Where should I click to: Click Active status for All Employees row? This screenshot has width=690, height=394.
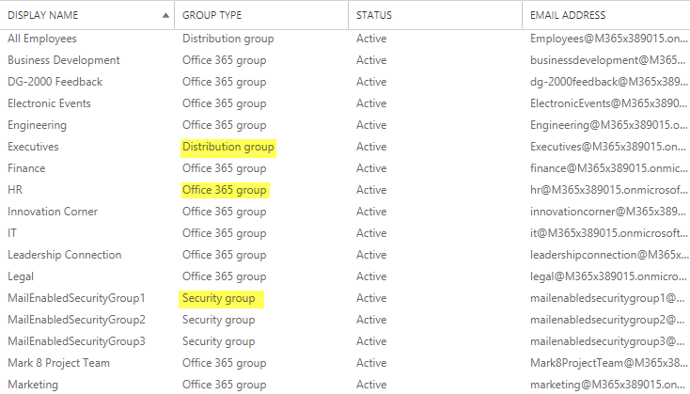point(371,39)
